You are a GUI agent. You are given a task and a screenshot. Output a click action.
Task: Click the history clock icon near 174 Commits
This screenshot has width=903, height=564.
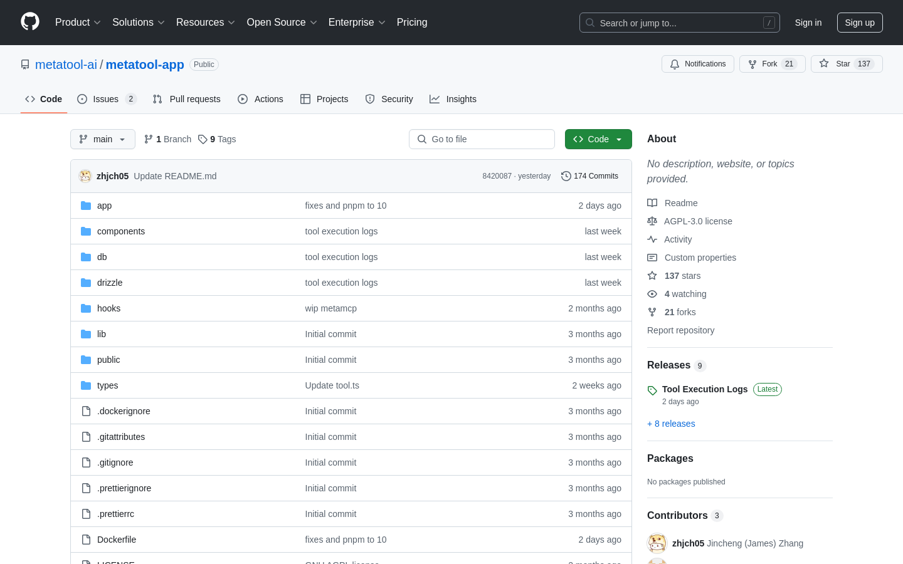[x=566, y=176]
